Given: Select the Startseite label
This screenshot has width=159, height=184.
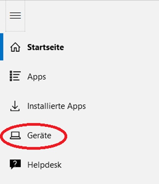Looking at the screenshot, I should pos(45,47).
